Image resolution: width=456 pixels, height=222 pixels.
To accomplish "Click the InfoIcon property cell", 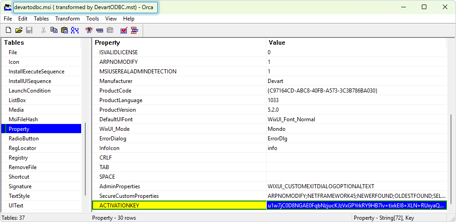I will [179, 148].
